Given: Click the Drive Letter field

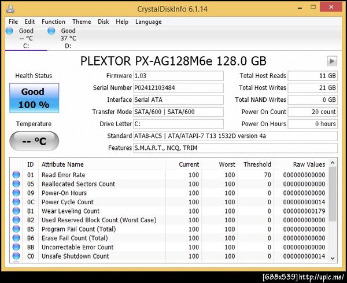Looking at the screenshot, I should click(x=178, y=124).
